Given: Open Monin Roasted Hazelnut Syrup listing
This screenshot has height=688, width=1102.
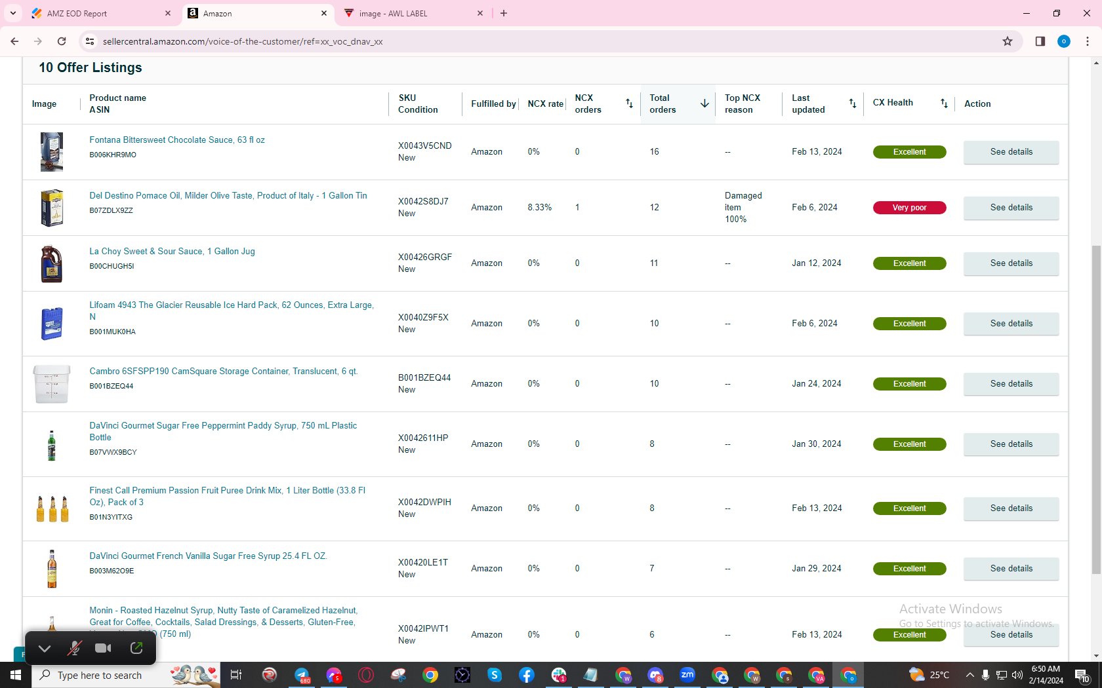Looking at the screenshot, I should tap(224, 622).
